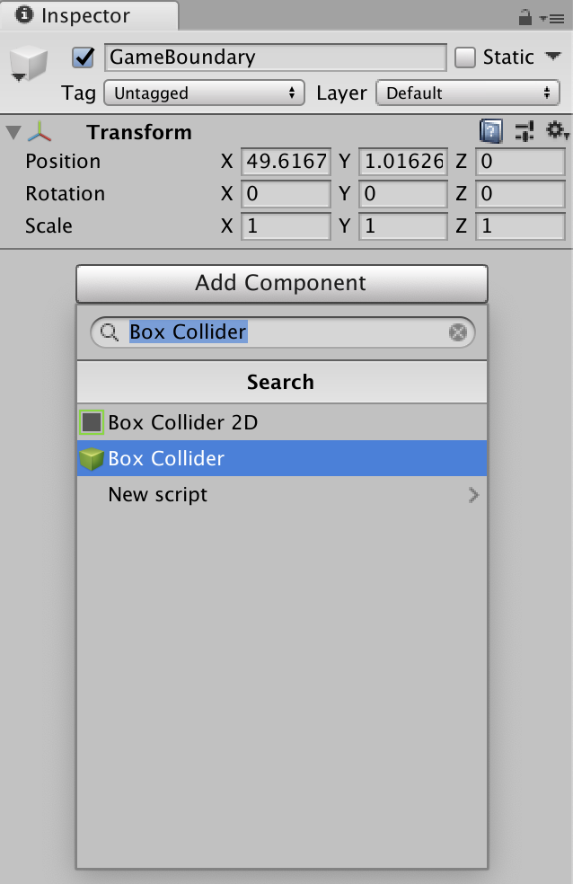This screenshot has width=573, height=884.
Task: Click the search magnifier icon
Action: point(110,332)
